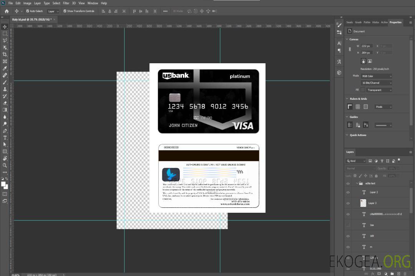Hide the '169' text layer

(x=348, y=236)
